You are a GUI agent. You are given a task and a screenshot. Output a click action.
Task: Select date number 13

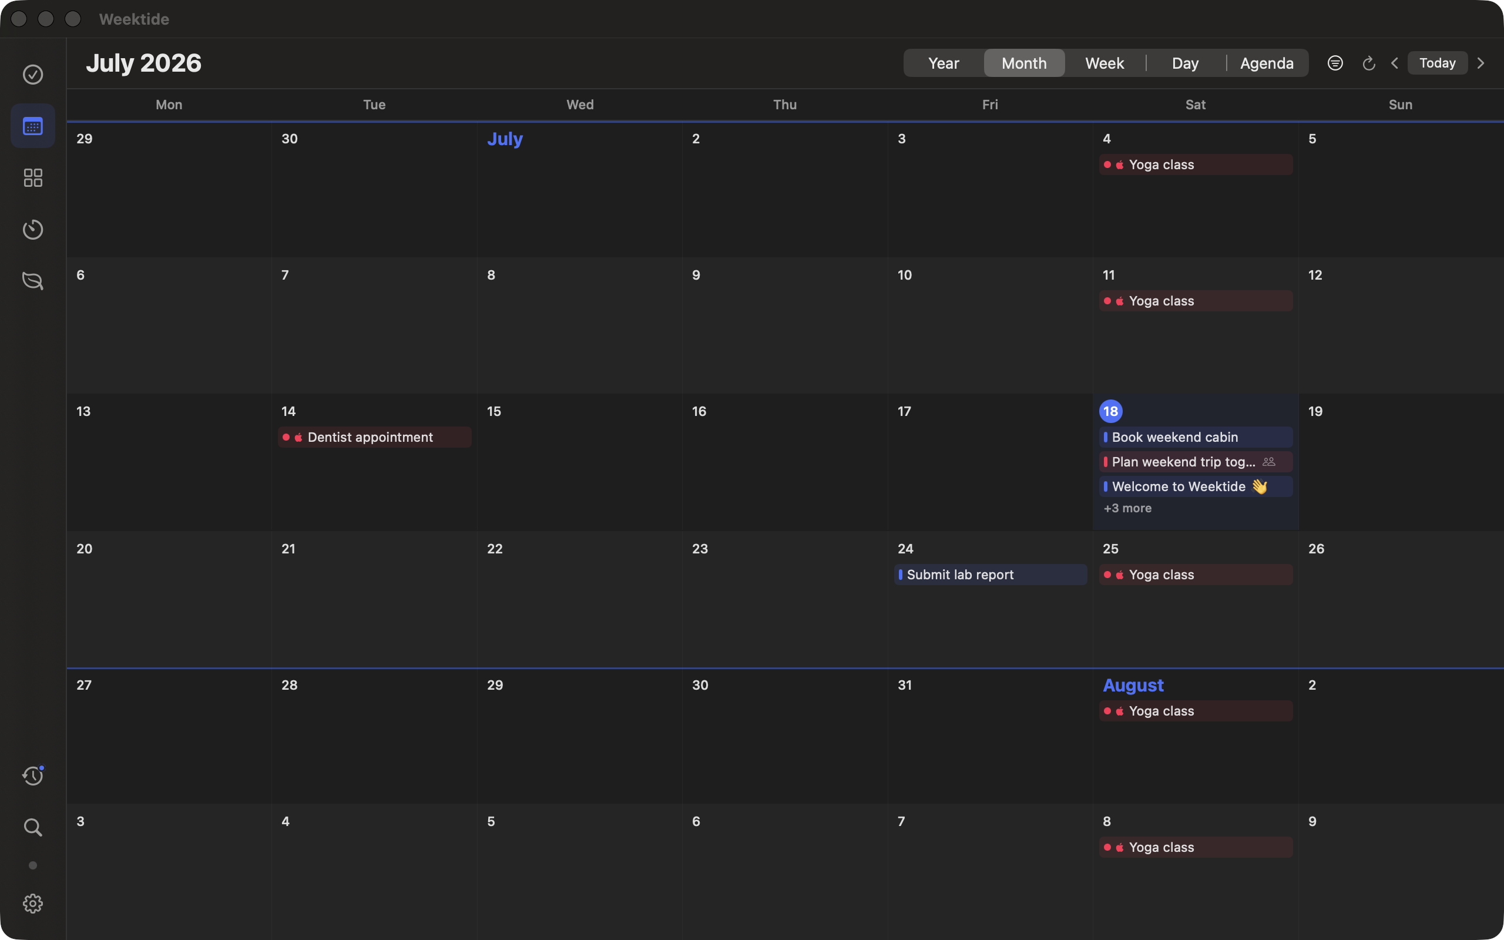(83, 411)
